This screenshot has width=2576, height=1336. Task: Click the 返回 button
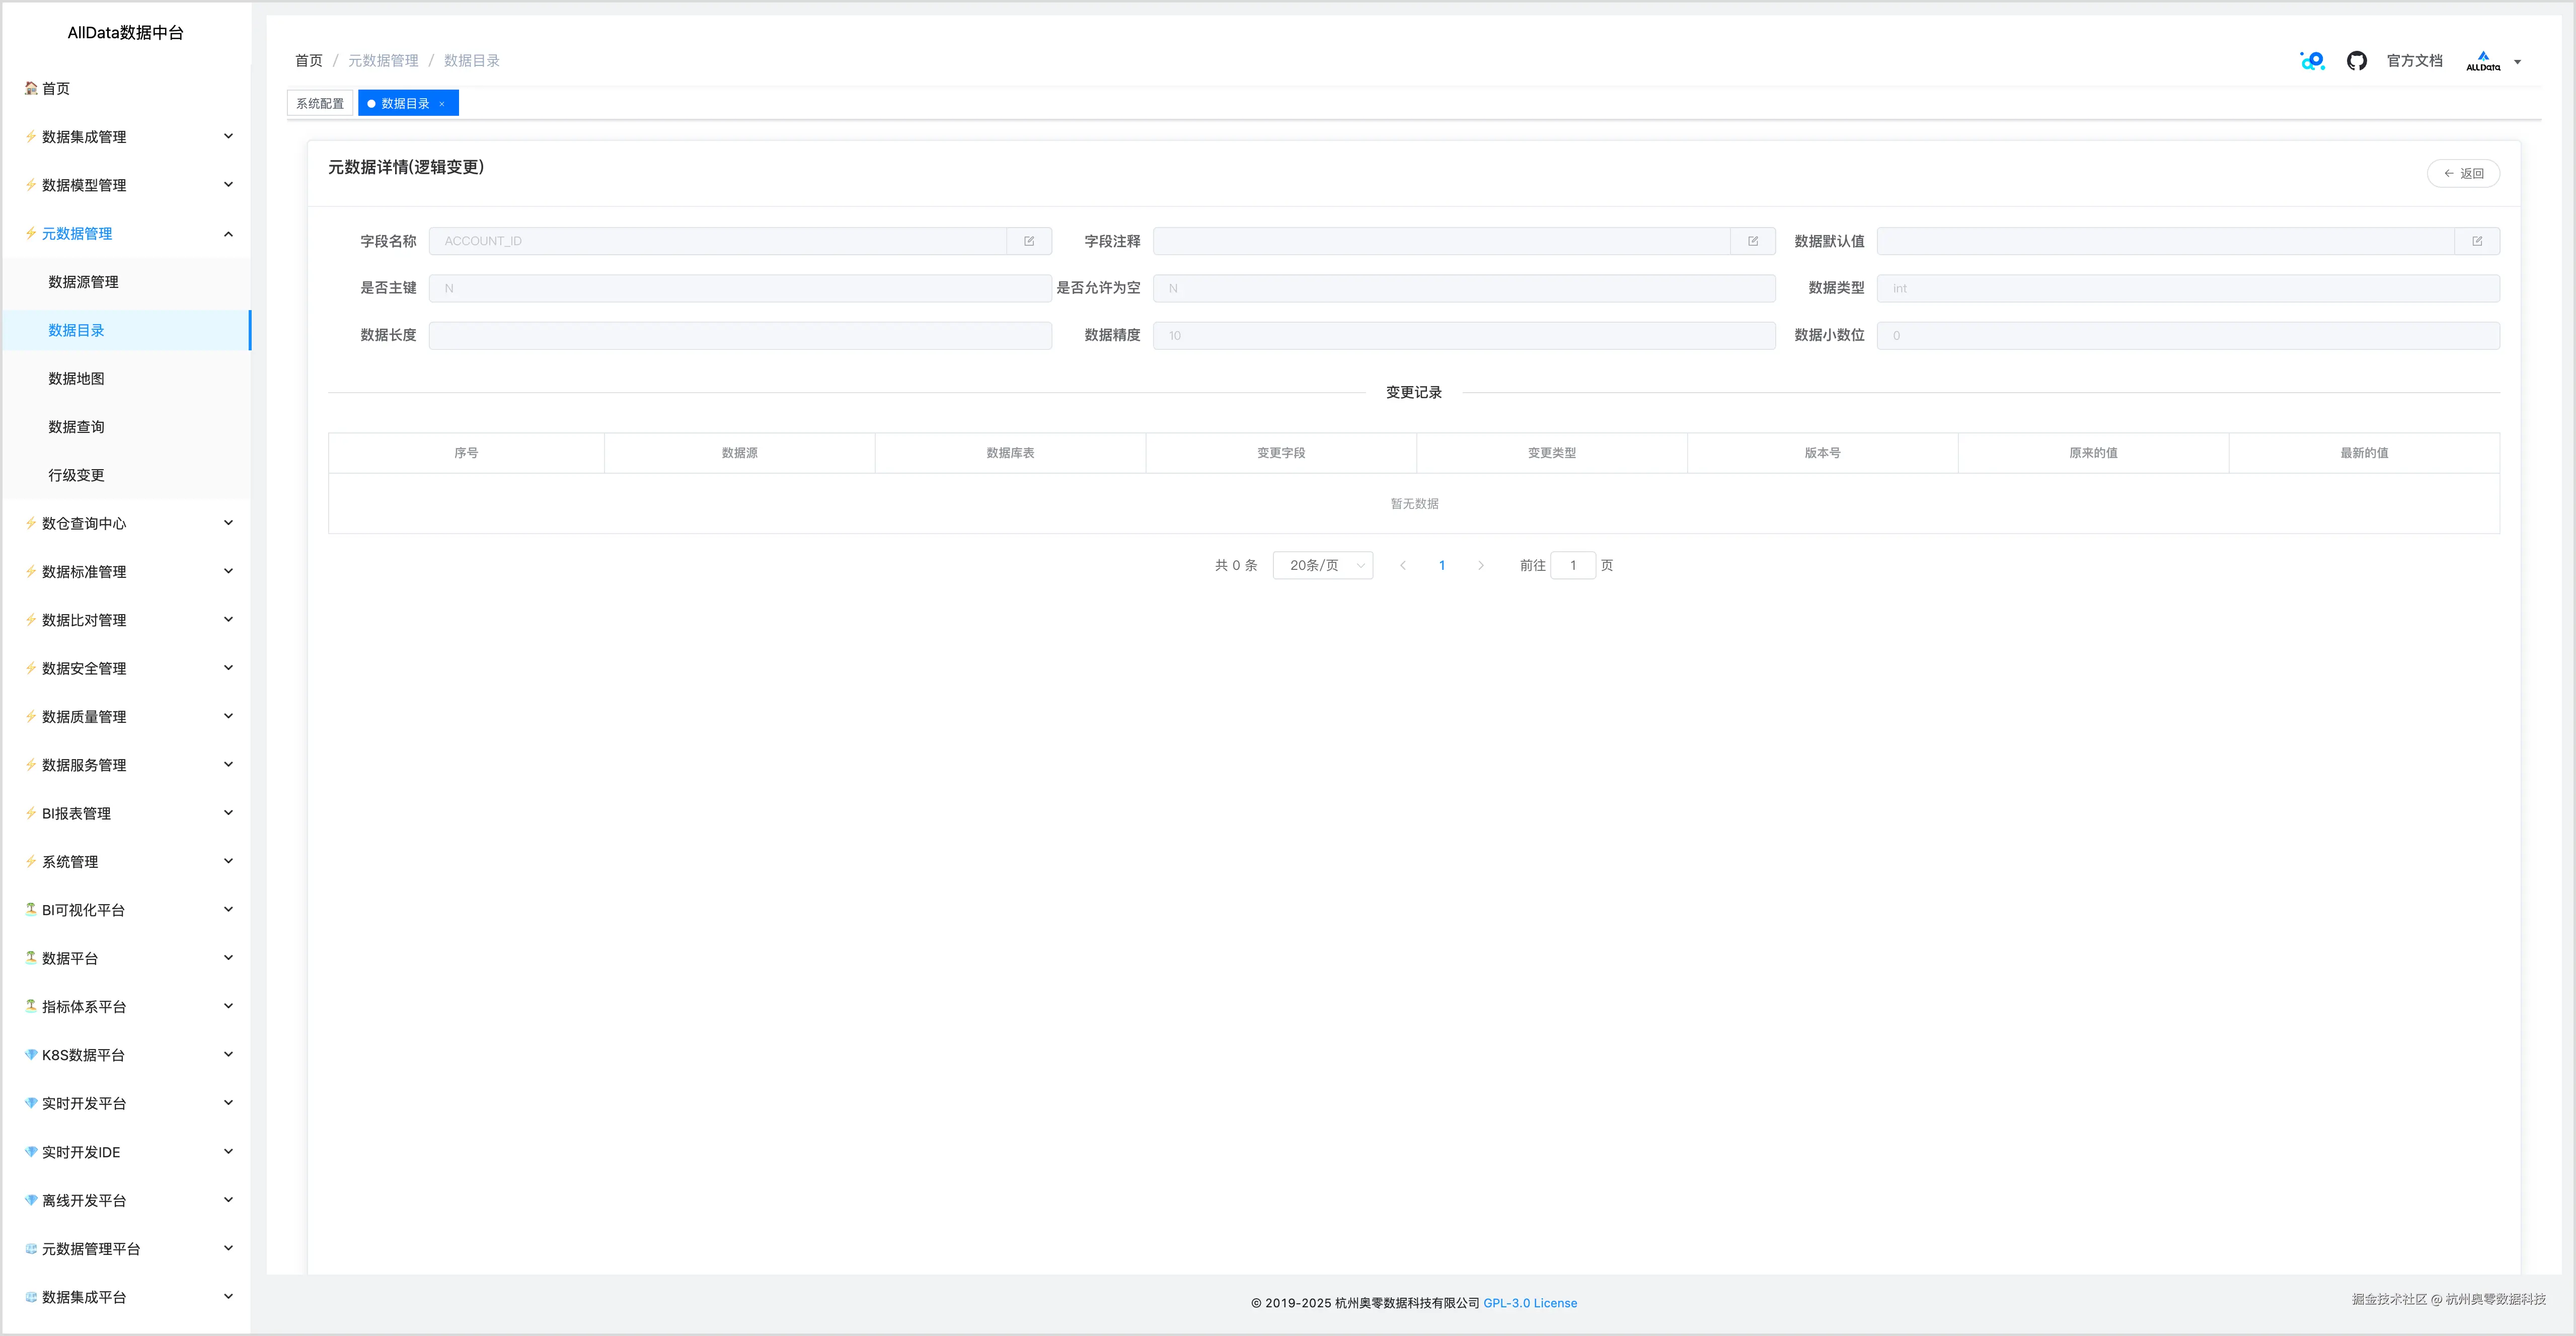pyautogui.click(x=2463, y=174)
